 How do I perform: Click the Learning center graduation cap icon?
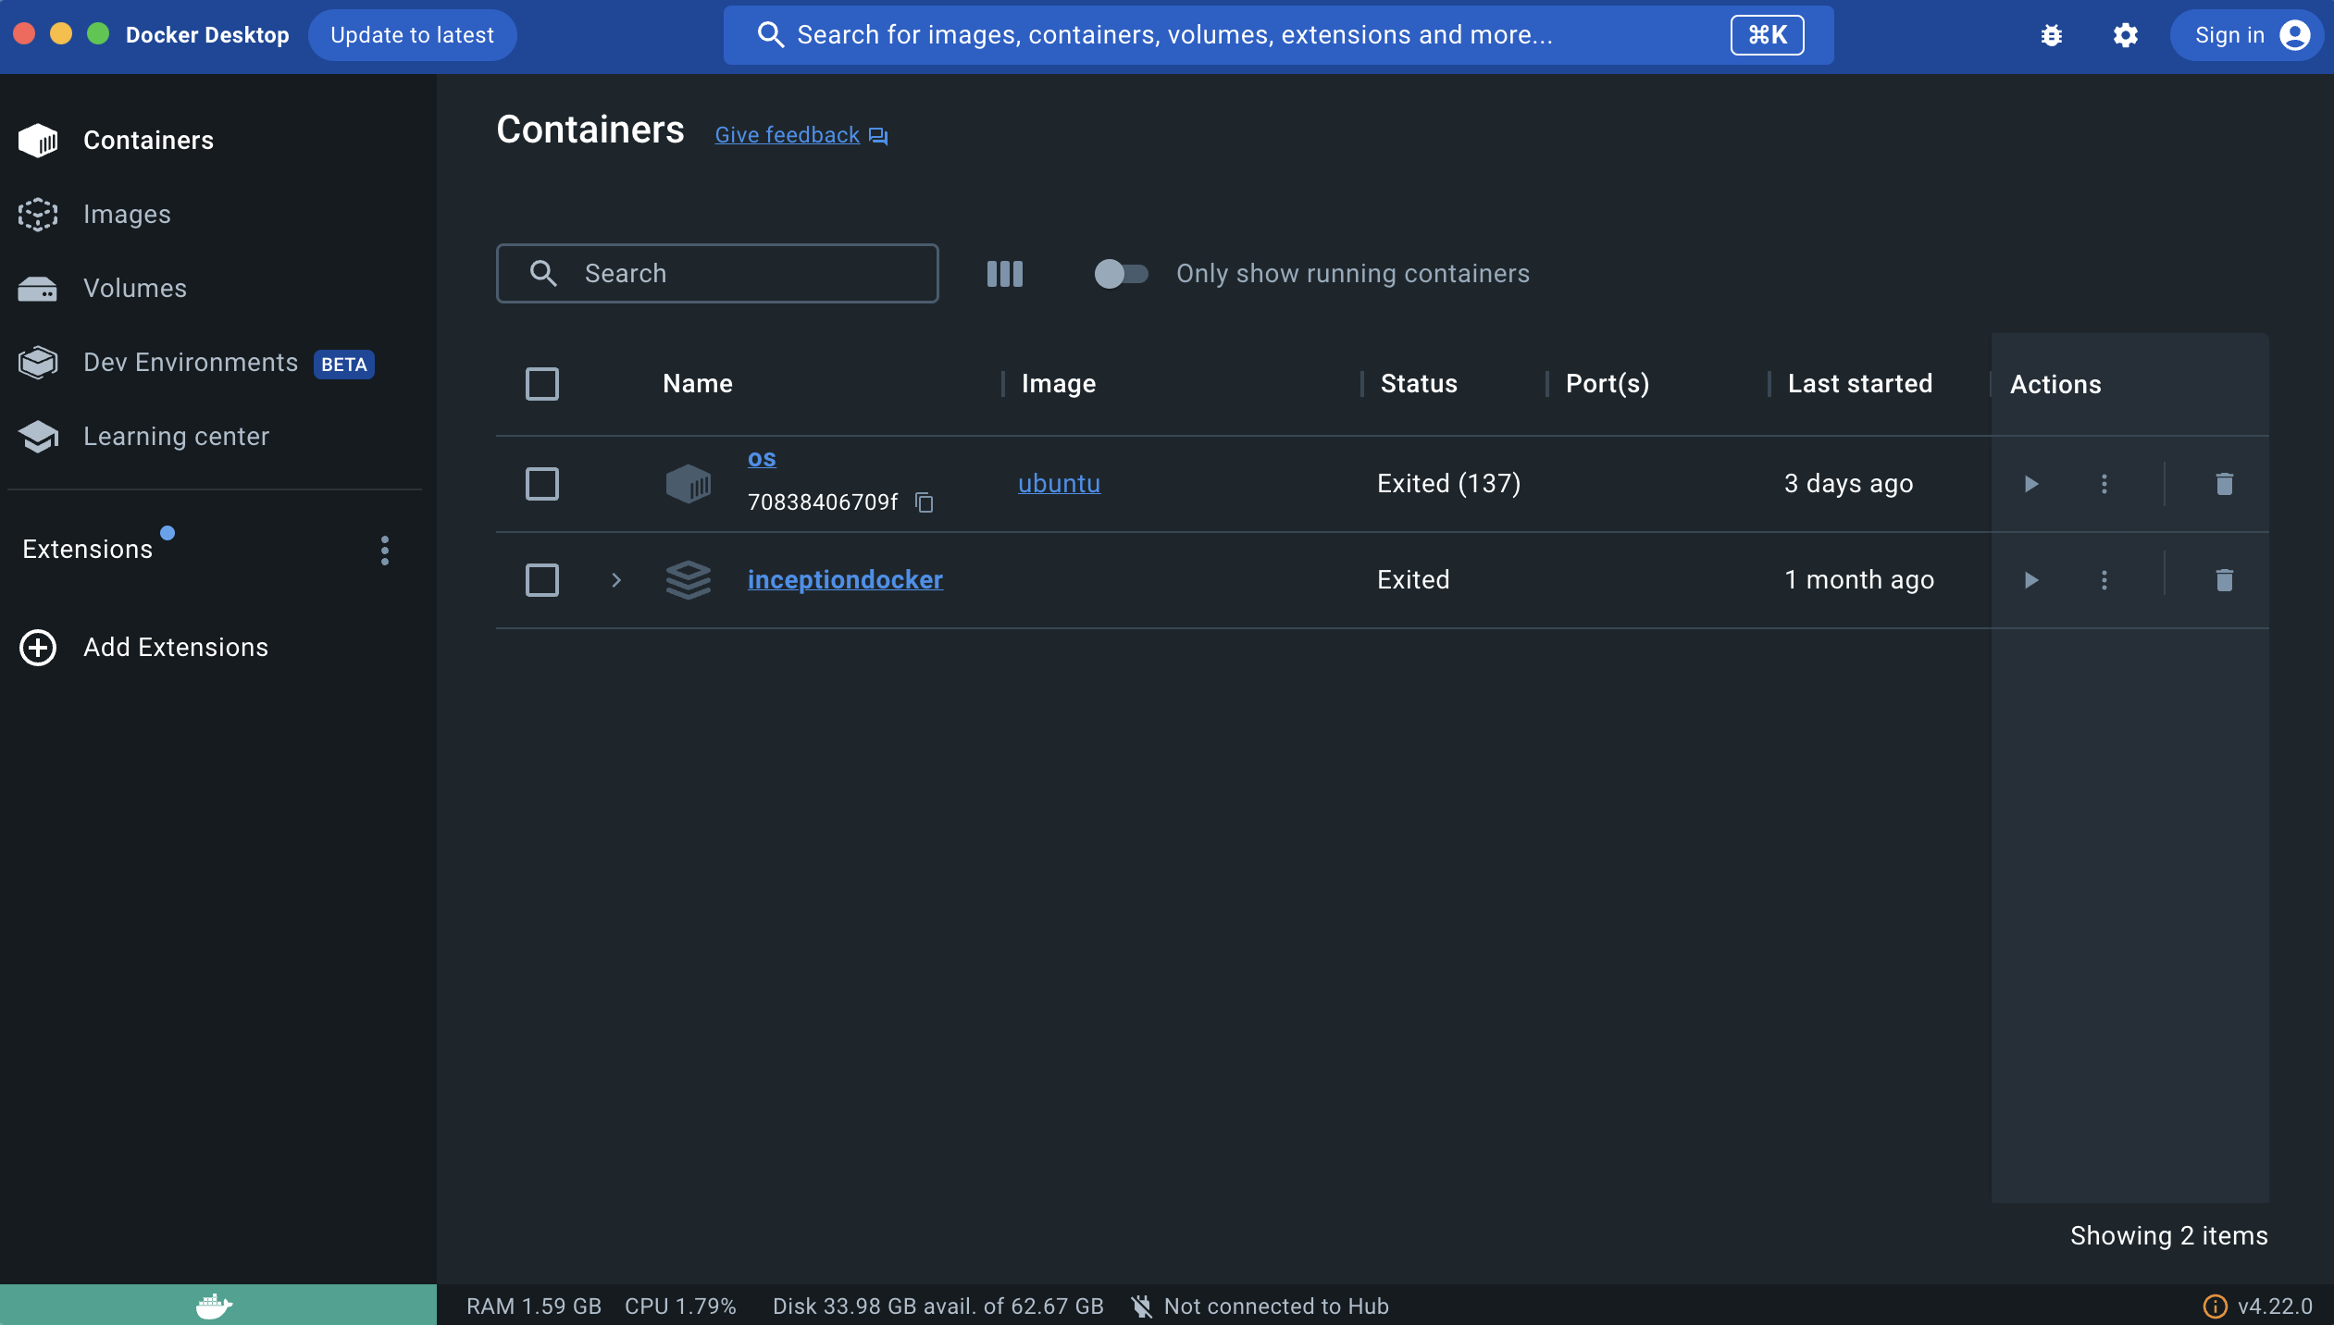38,436
